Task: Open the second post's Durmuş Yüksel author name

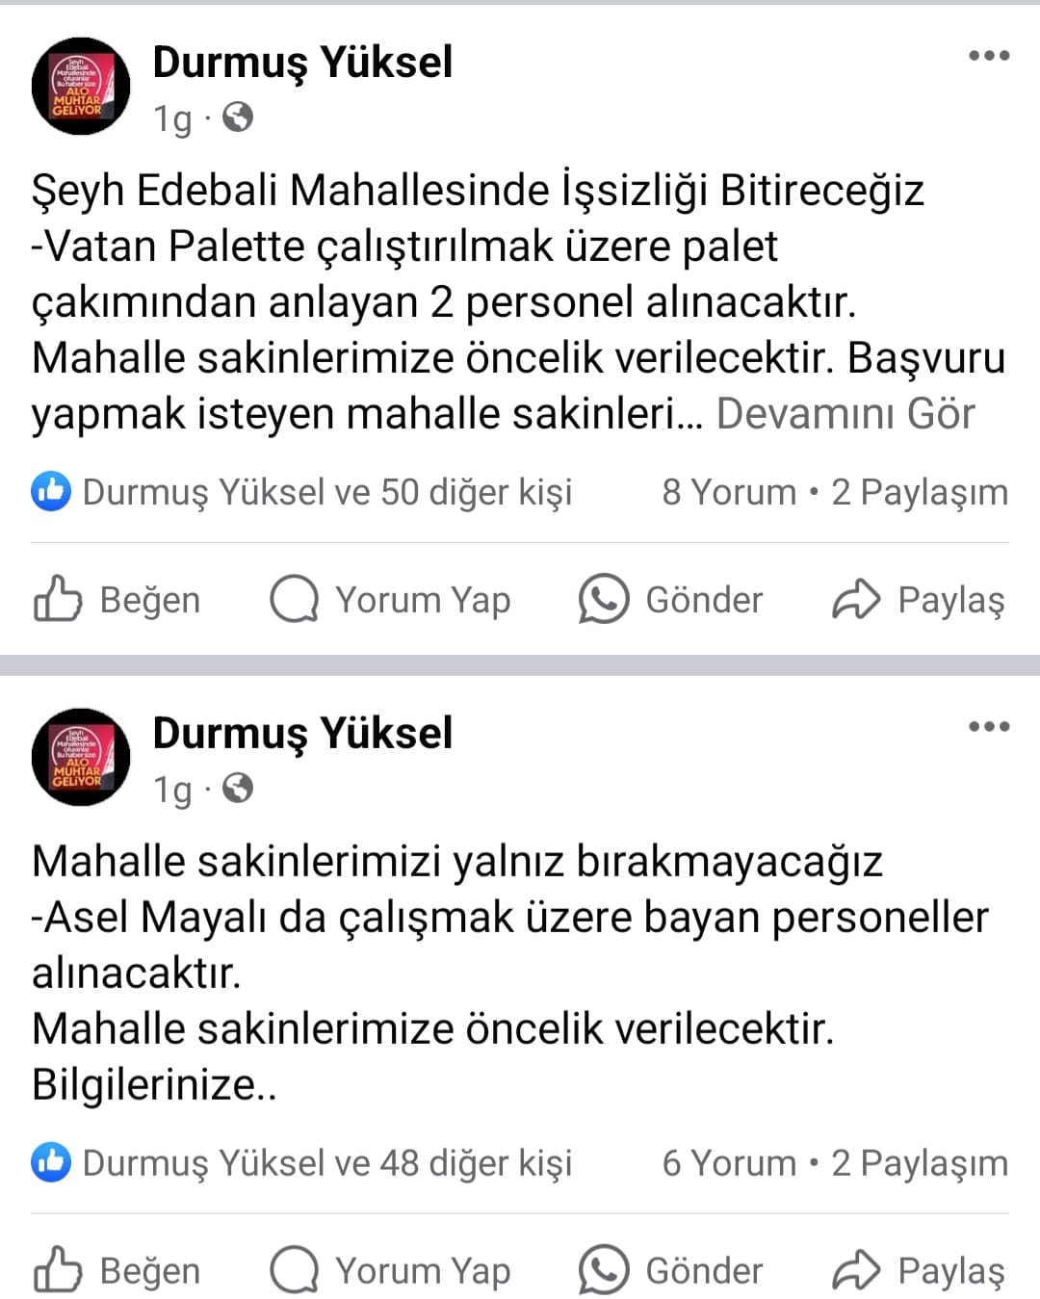Action: tap(302, 734)
